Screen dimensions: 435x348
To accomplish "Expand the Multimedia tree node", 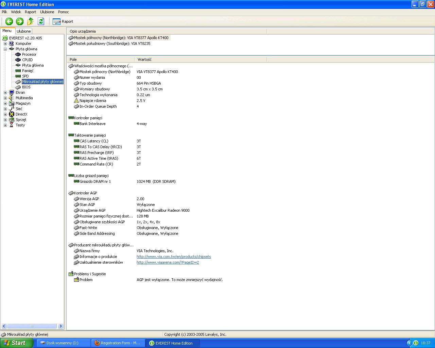I will [x=5, y=98].
